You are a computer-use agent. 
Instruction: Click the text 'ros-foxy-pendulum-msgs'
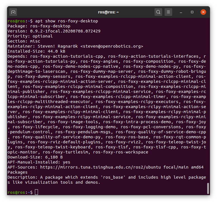(83, 132)
